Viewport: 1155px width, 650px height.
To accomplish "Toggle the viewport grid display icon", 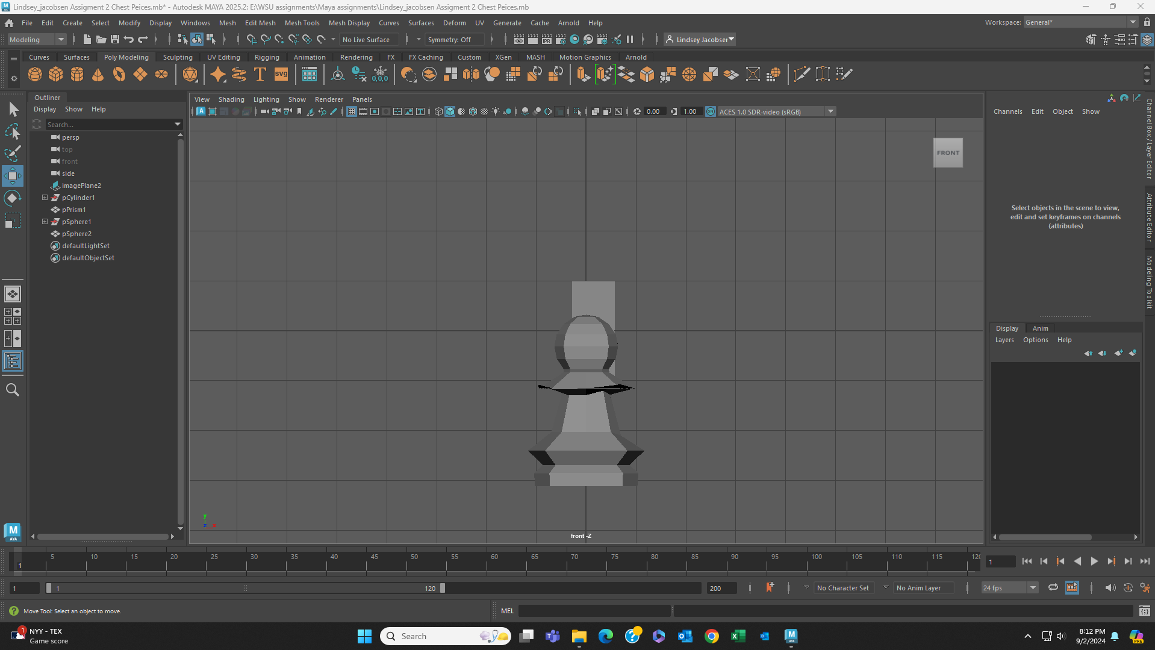I will click(352, 111).
